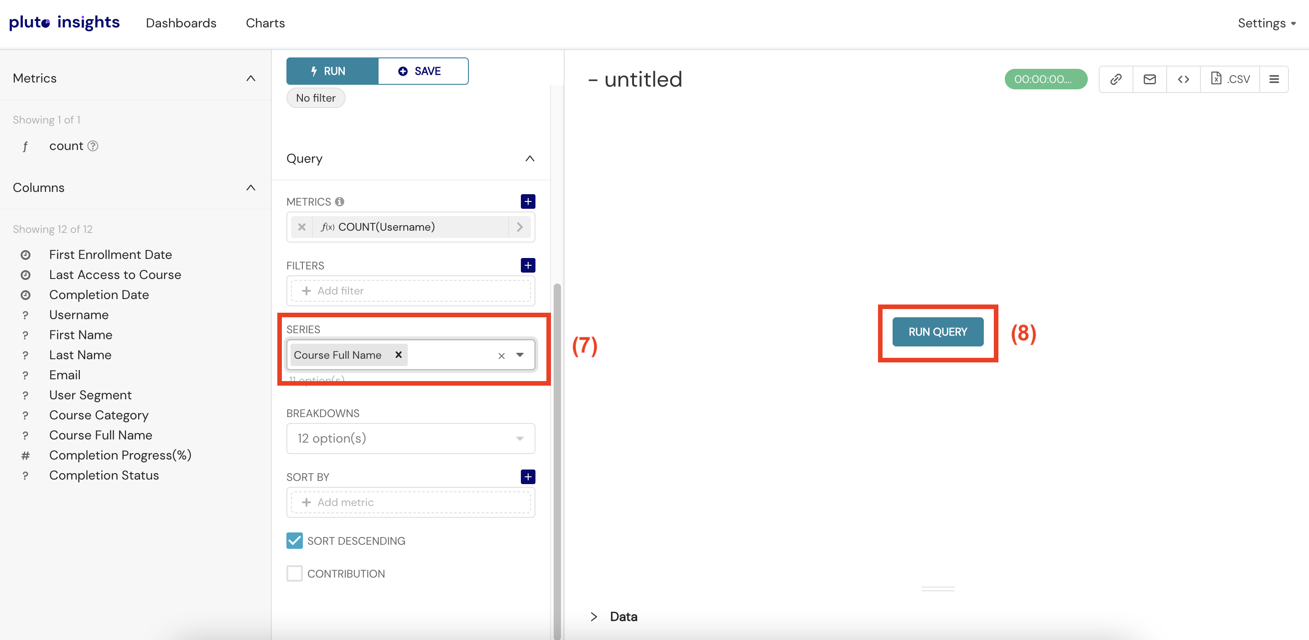
Task: Select the Username column
Action: (79, 315)
